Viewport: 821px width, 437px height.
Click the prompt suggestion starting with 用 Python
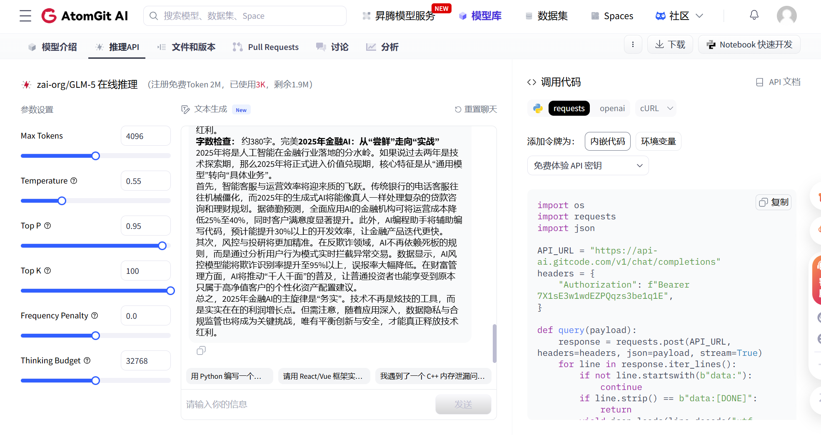[230, 376]
